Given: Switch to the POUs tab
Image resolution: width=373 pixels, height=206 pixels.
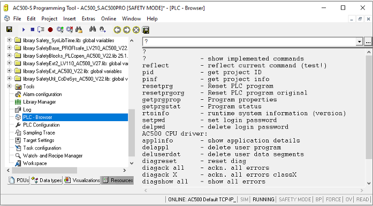Looking at the screenshot, I should point(19,180).
